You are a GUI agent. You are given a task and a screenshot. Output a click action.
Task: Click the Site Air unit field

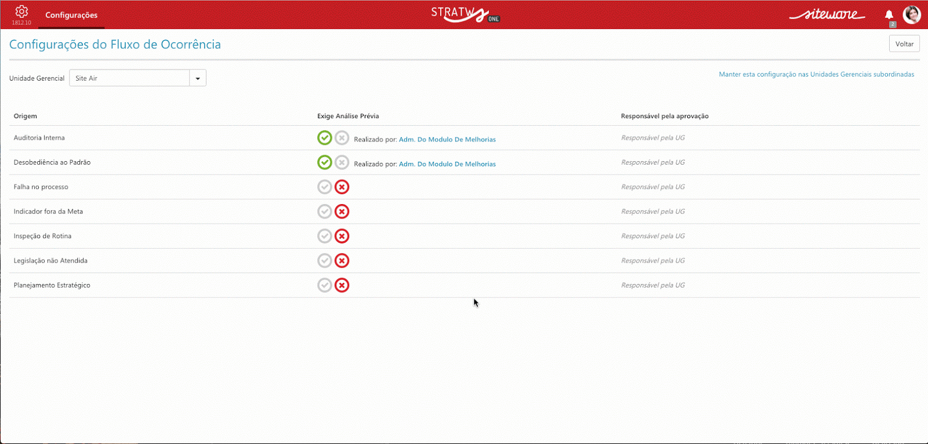129,78
